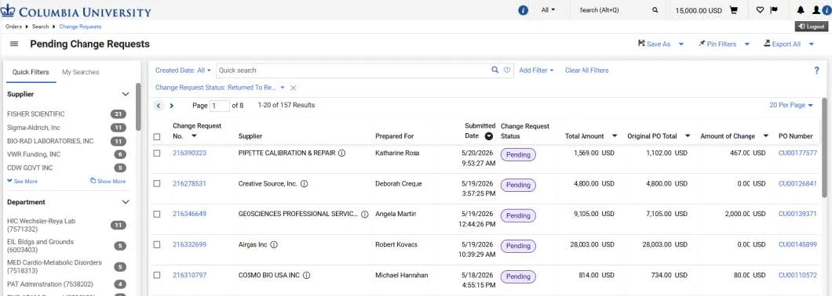This screenshot has width=832, height=296.
Task: Click See More suppliers link
Action: click(x=22, y=181)
